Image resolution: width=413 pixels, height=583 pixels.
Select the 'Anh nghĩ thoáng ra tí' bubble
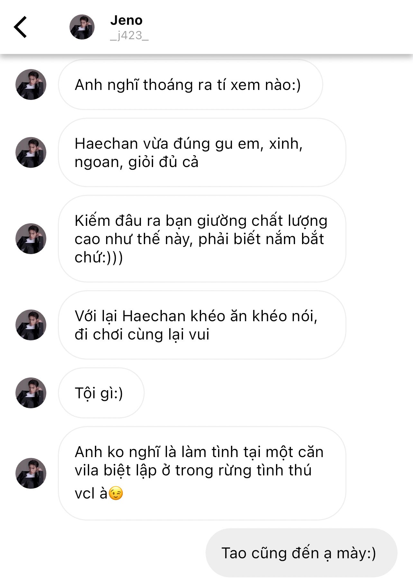pyautogui.click(x=190, y=85)
